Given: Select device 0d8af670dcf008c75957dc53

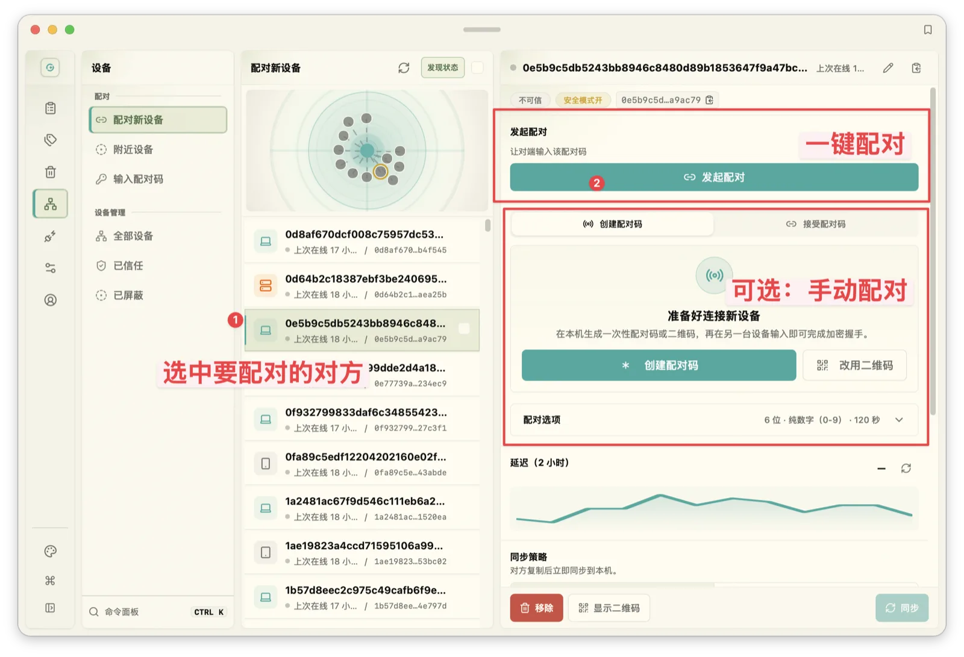Looking at the screenshot, I should (x=362, y=241).
